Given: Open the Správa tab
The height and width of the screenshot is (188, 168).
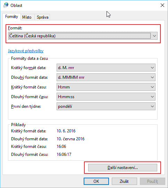Looking at the screenshot, I should coord(42,17).
